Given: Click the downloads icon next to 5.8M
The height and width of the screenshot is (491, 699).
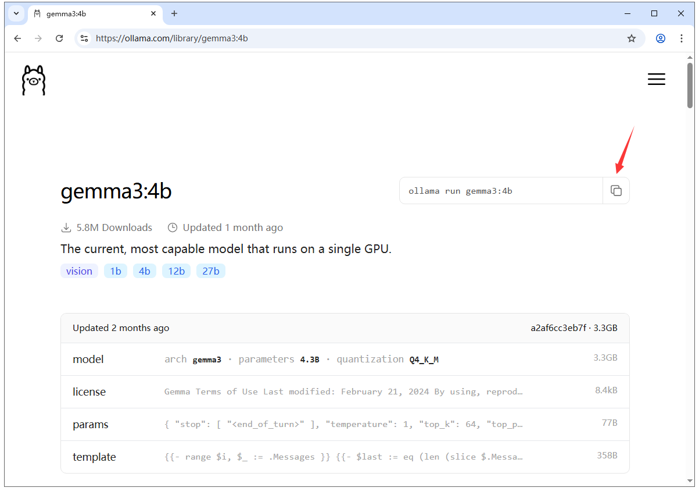Looking at the screenshot, I should (66, 227).
